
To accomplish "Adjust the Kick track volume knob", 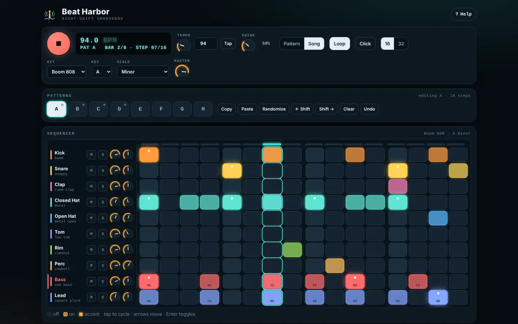I will click(x=115, y=155).
